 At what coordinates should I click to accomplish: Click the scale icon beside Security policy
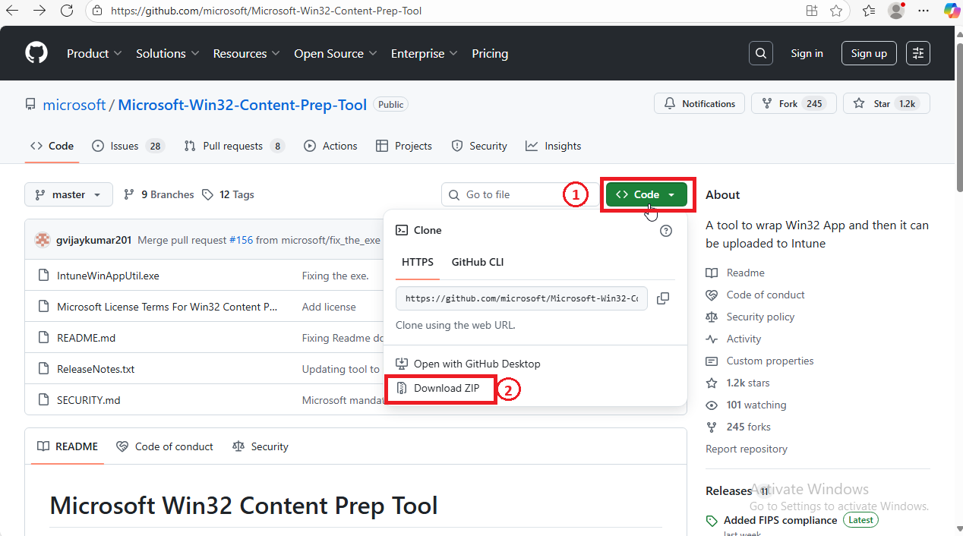tap(712, 317)
